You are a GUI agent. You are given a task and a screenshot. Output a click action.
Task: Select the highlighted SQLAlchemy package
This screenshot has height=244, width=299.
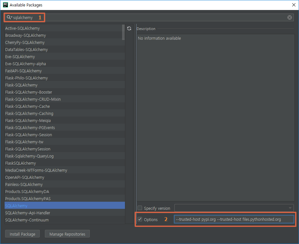(65, 206)
